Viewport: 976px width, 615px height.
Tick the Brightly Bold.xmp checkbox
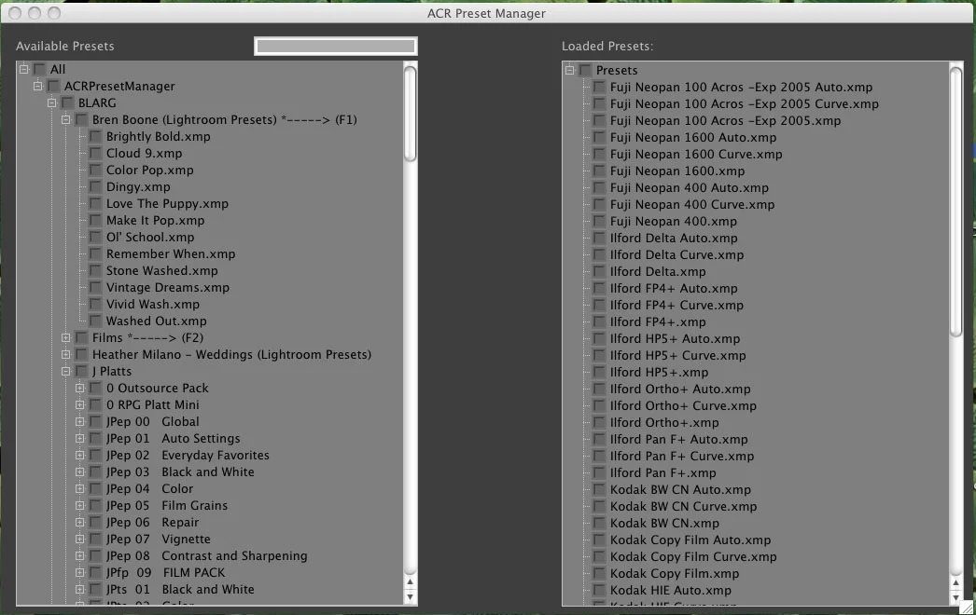[95, 136]
